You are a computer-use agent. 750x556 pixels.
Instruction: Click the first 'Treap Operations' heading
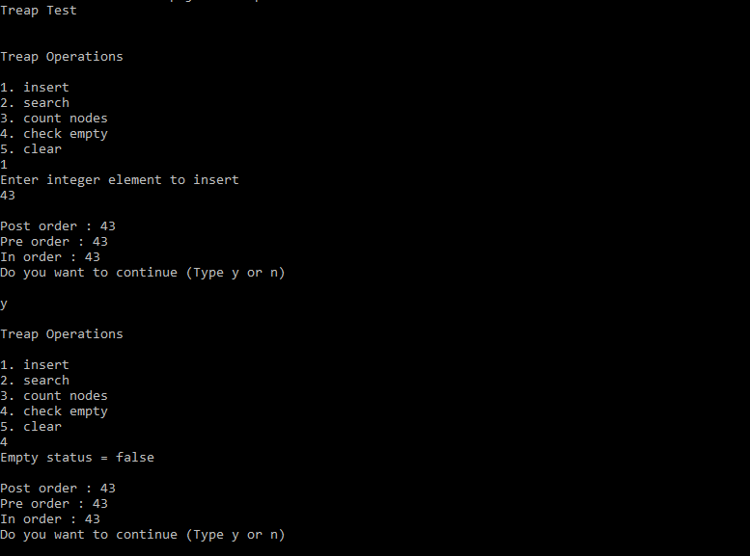(61, 57)
